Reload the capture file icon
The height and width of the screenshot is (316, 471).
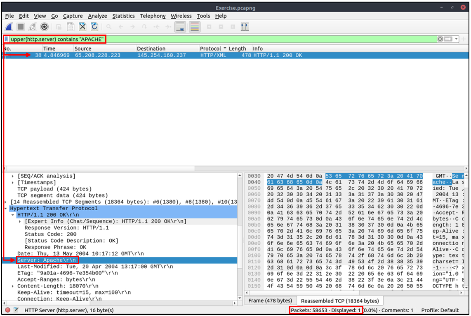tap(94, 27)
